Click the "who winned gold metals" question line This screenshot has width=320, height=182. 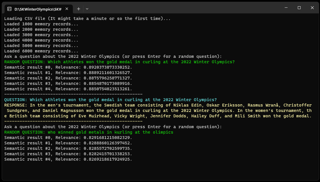[89, 132]
